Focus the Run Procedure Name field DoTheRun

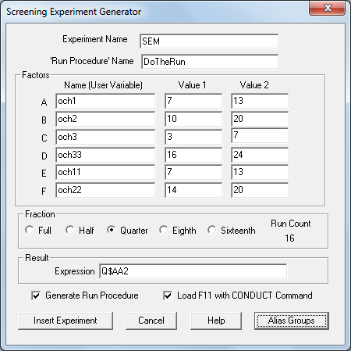pyautogui.click(x=210, y=62)
